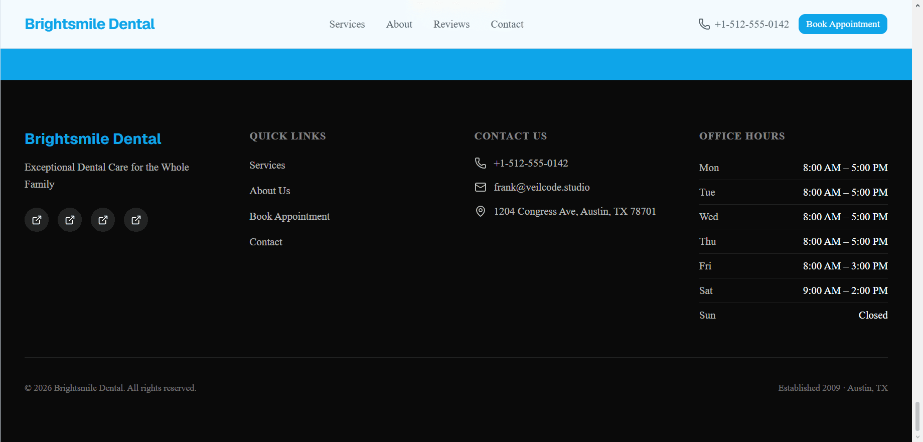
Task: Click the footer phone number +1-512-555-0142
Action: click(x=531, y=163)
